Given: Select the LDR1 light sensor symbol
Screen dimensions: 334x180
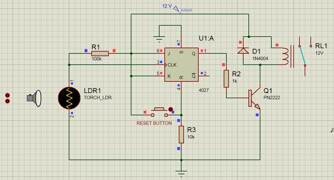Looking at the screenshot, I should (x=69, y=98).
